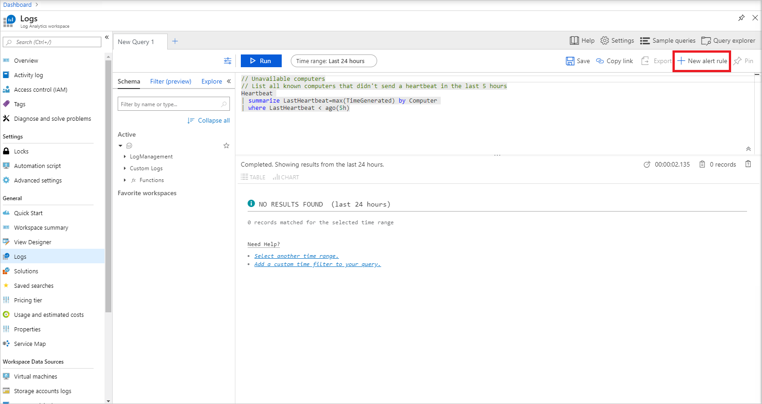
Task: Favorite the active workspace with star
Action: 226,146
